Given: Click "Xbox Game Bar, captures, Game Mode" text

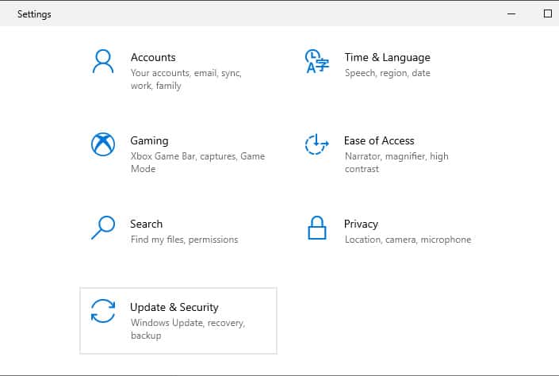Looking at the screenshot, I should pos(198,163).
